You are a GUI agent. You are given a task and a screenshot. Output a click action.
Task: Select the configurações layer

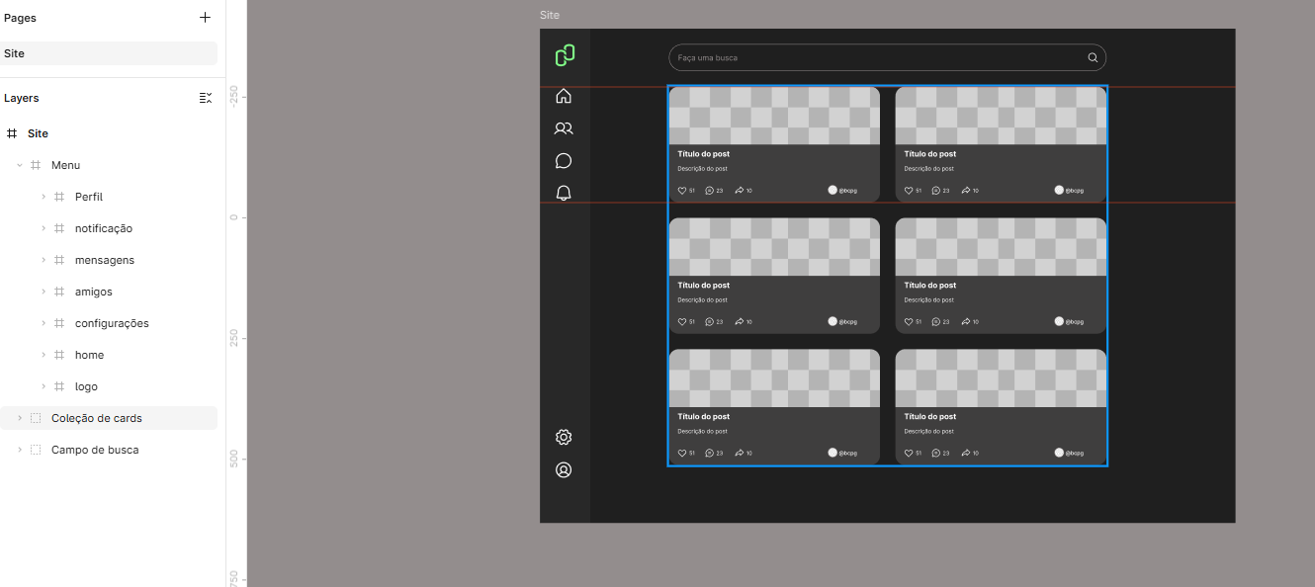112,323
